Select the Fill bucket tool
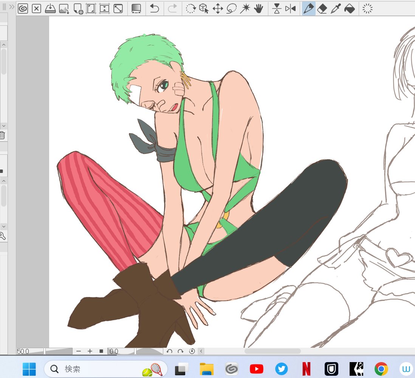415x378 pixels. pyautogui.click(x=350, y=8)
